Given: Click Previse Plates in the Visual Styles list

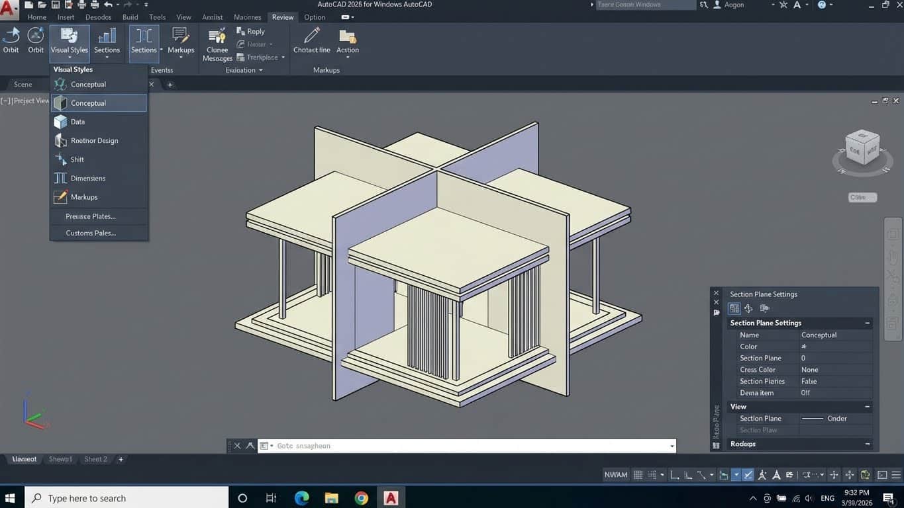Looking at the screenshot, I should click(x=90, y=216).
